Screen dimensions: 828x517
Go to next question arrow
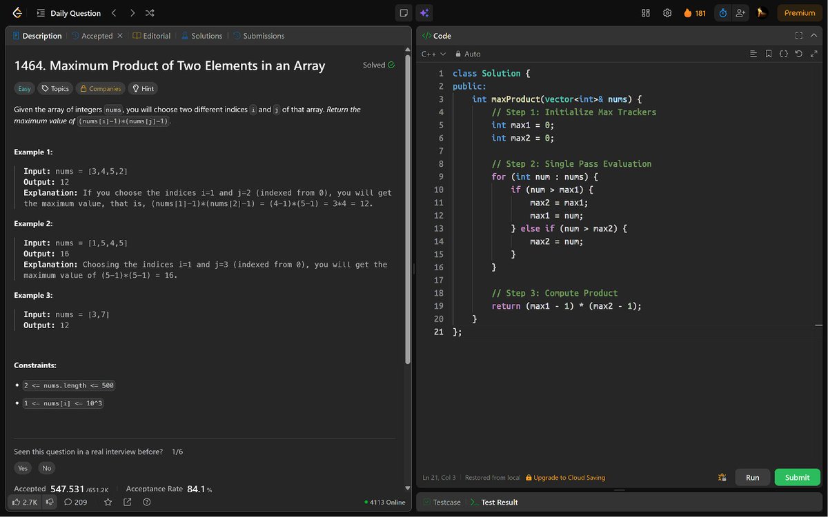click(x=132, y=13)
